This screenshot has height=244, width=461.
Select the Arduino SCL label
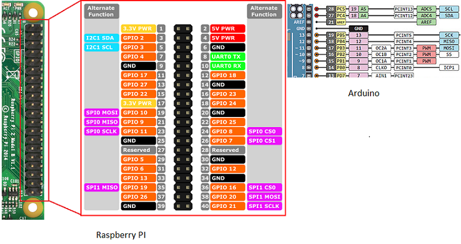(x=449, y=9)
